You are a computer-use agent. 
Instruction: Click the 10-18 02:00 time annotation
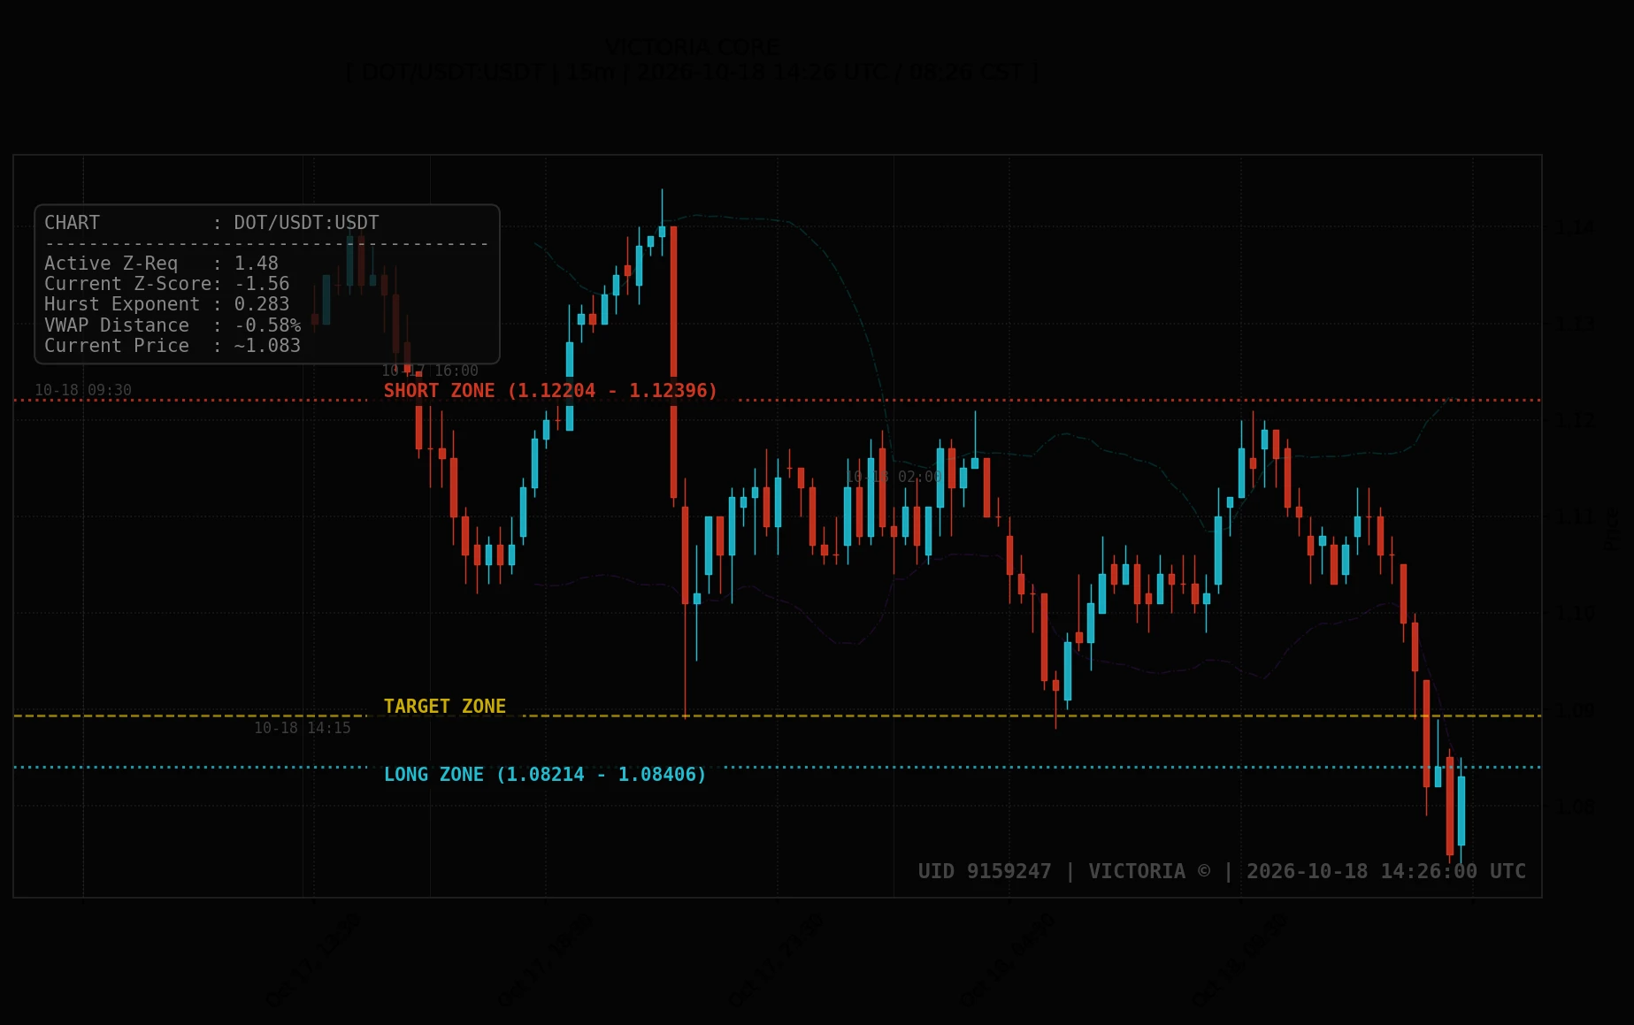click(x=894, y=477)
